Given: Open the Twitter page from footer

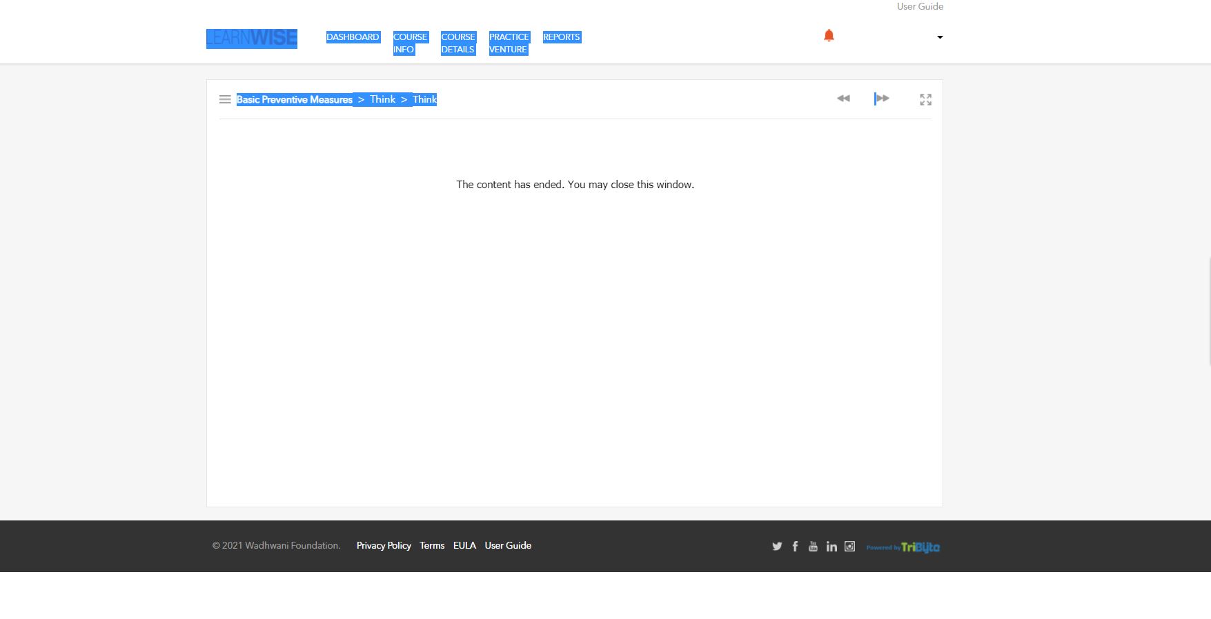Looking at the screenshot, I should tap(777, 547).
